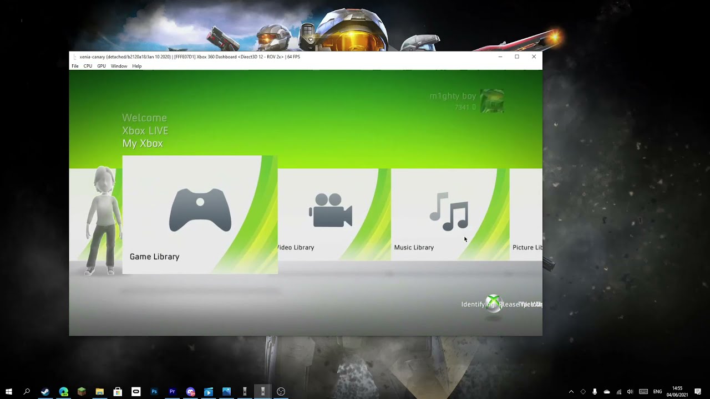Click the m1ghty boy gamertag

click(x=453, y=96)
